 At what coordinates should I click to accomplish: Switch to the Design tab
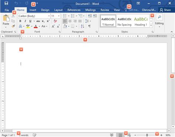click(45, 10)
